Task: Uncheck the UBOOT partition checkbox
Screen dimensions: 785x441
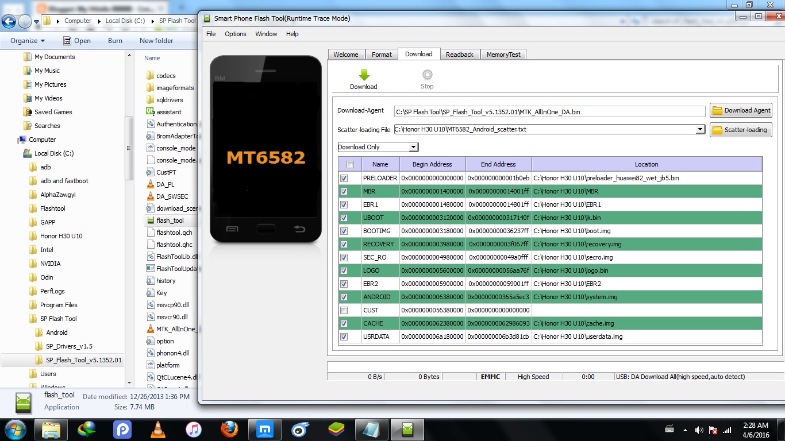Action: [x=344, y=218]
